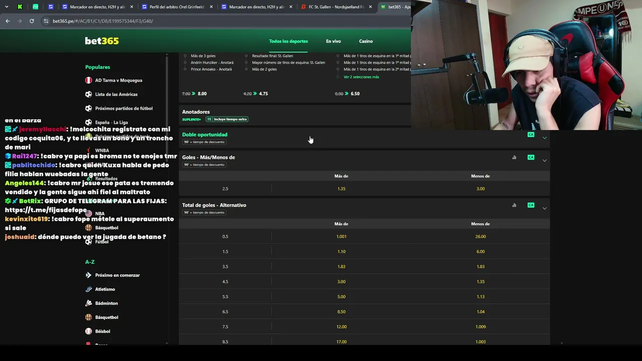Collapse Total de goles - Alternativo market

545,208
